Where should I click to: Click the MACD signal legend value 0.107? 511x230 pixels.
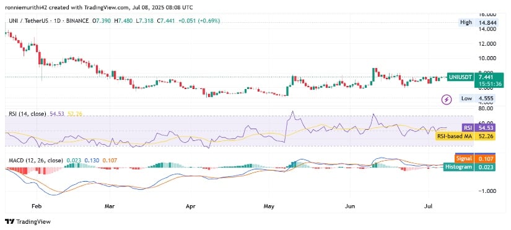coord(109,160)
